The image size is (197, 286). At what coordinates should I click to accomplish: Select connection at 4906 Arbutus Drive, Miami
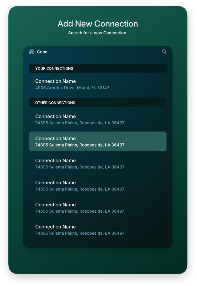(x=98, y=84)
